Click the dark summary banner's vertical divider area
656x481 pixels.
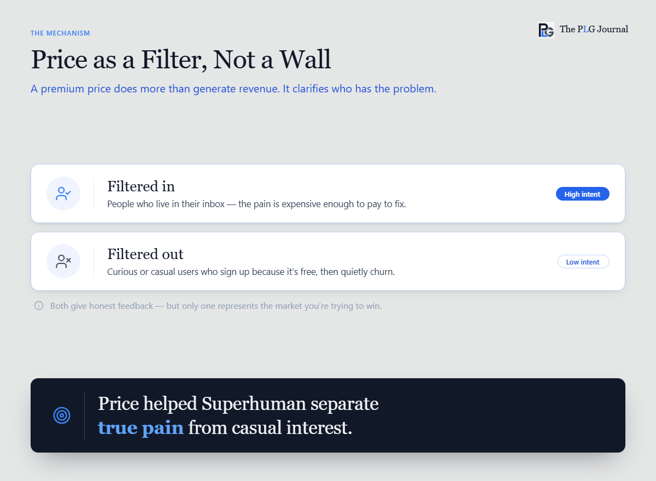[x=84, y=415]
